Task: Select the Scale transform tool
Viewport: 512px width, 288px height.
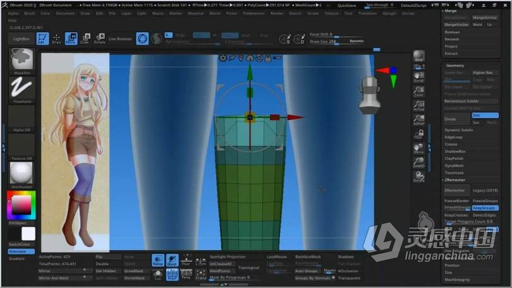Action: tap(85, 39)
